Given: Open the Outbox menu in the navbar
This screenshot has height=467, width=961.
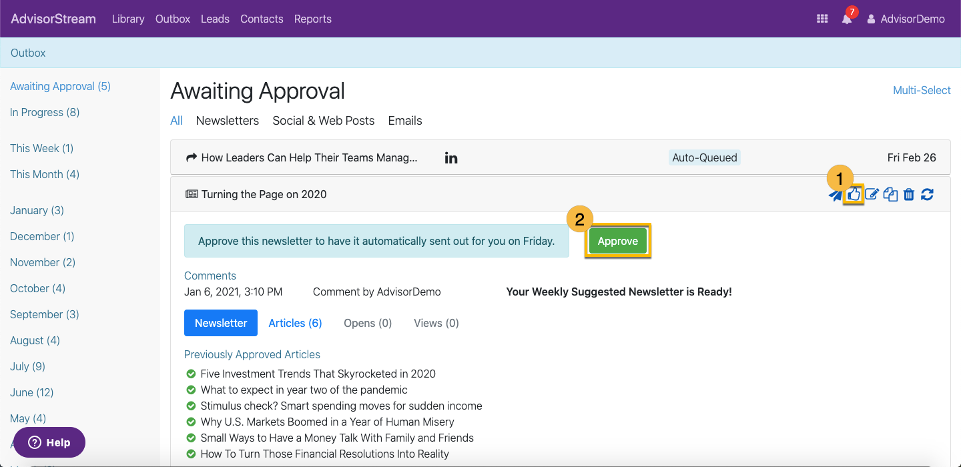Looking at the screenshot, I should (x=173, y=19).
